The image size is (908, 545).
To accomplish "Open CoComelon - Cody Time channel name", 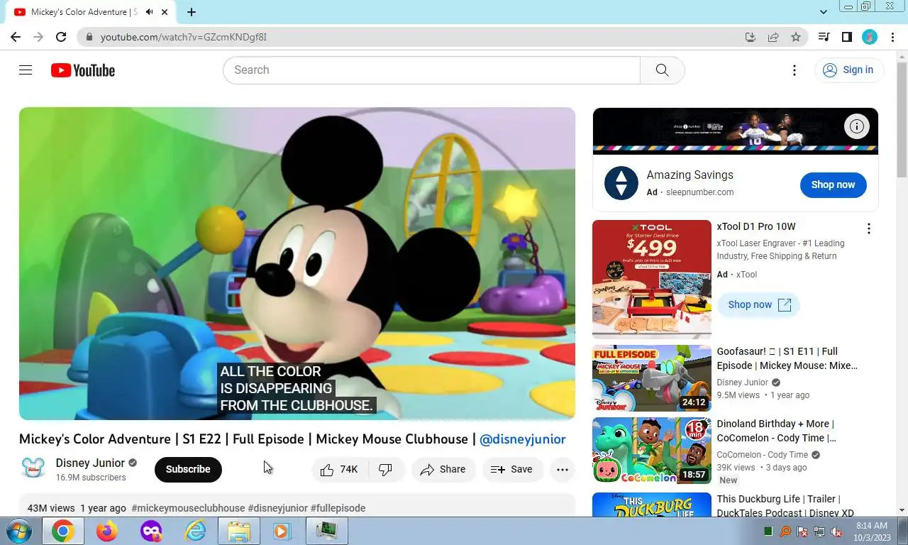I will 763,455.
